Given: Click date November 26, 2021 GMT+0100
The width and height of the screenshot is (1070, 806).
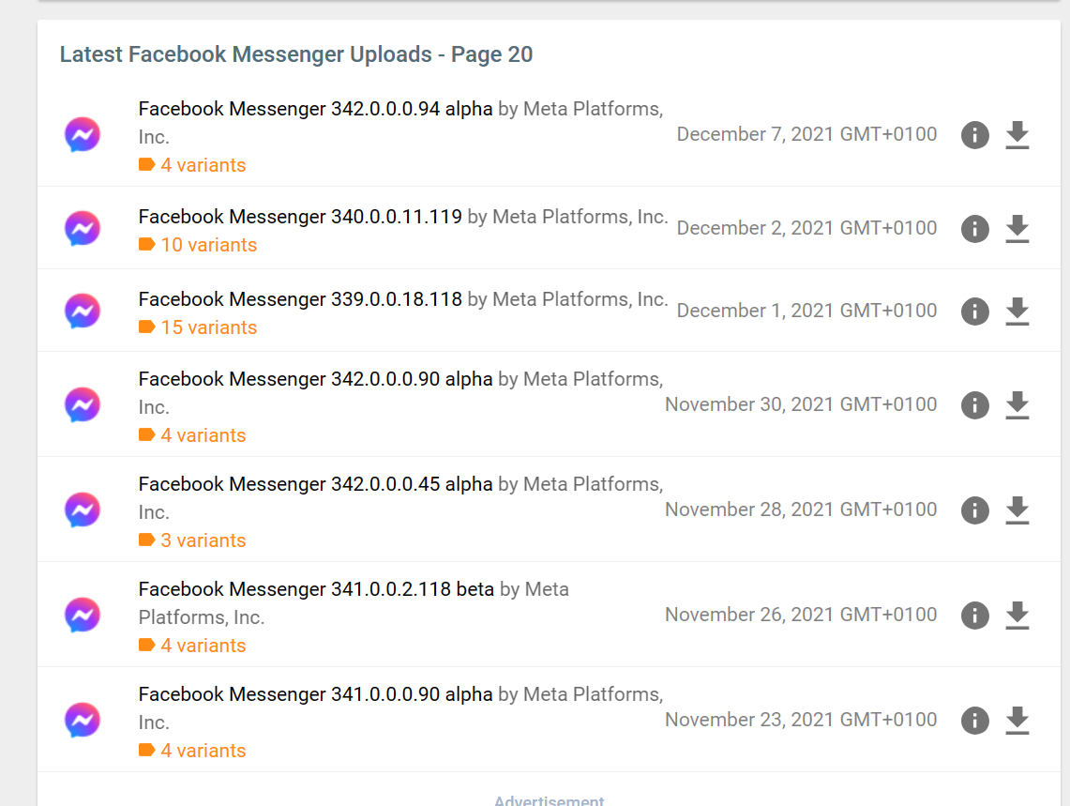Looking at the screenshot, I should pyautogui.click(x=801, y=616).
